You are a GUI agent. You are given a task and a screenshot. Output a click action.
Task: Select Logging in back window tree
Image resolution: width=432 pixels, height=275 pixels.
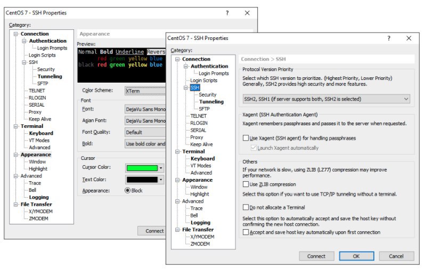pyautogui.click(x=38, y=197)
